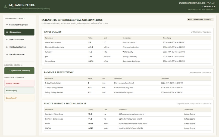
Task: Click Rainfall table Semantics column header
Action: 118,79
